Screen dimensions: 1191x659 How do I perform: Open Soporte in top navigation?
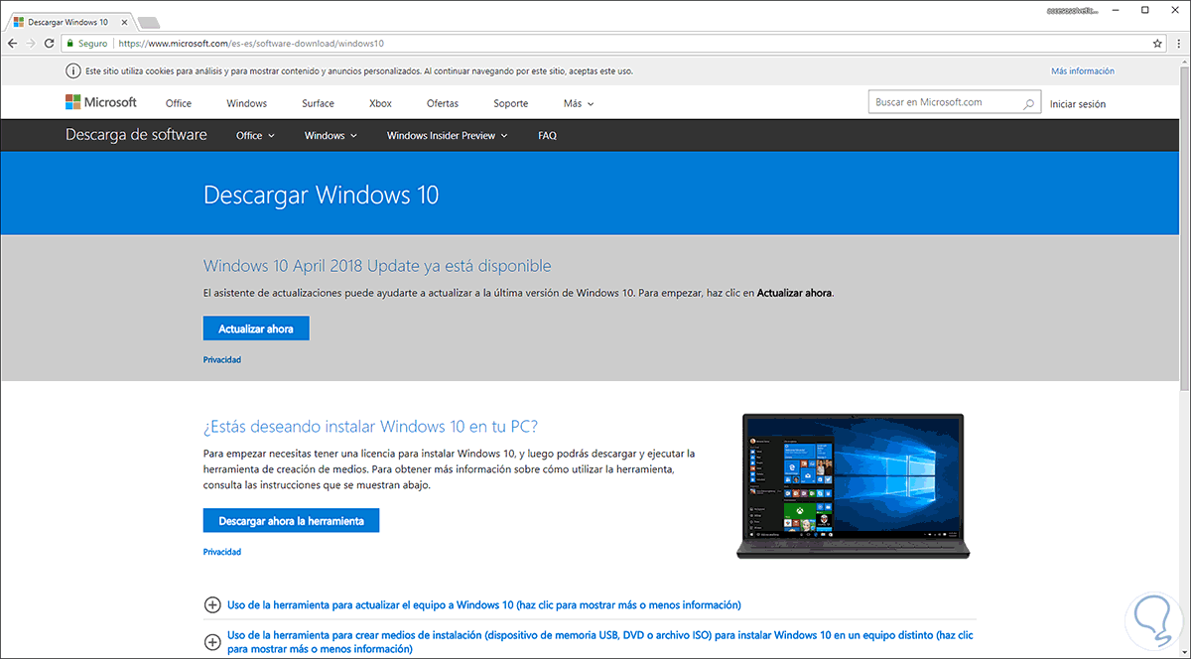[x=510, y=103]
